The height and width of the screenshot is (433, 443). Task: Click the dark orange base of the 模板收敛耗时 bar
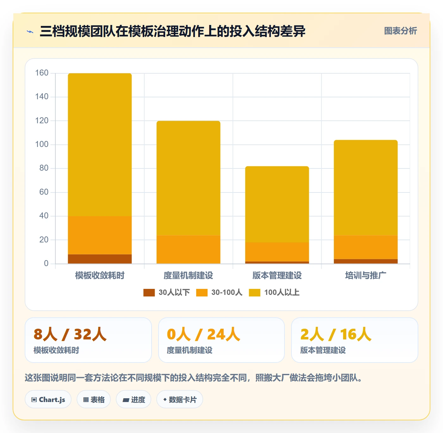[x=100, y=259]
